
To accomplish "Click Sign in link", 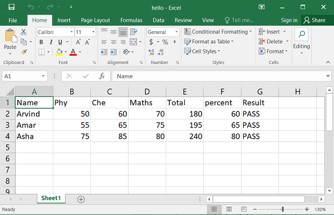I will pos(289,20).
